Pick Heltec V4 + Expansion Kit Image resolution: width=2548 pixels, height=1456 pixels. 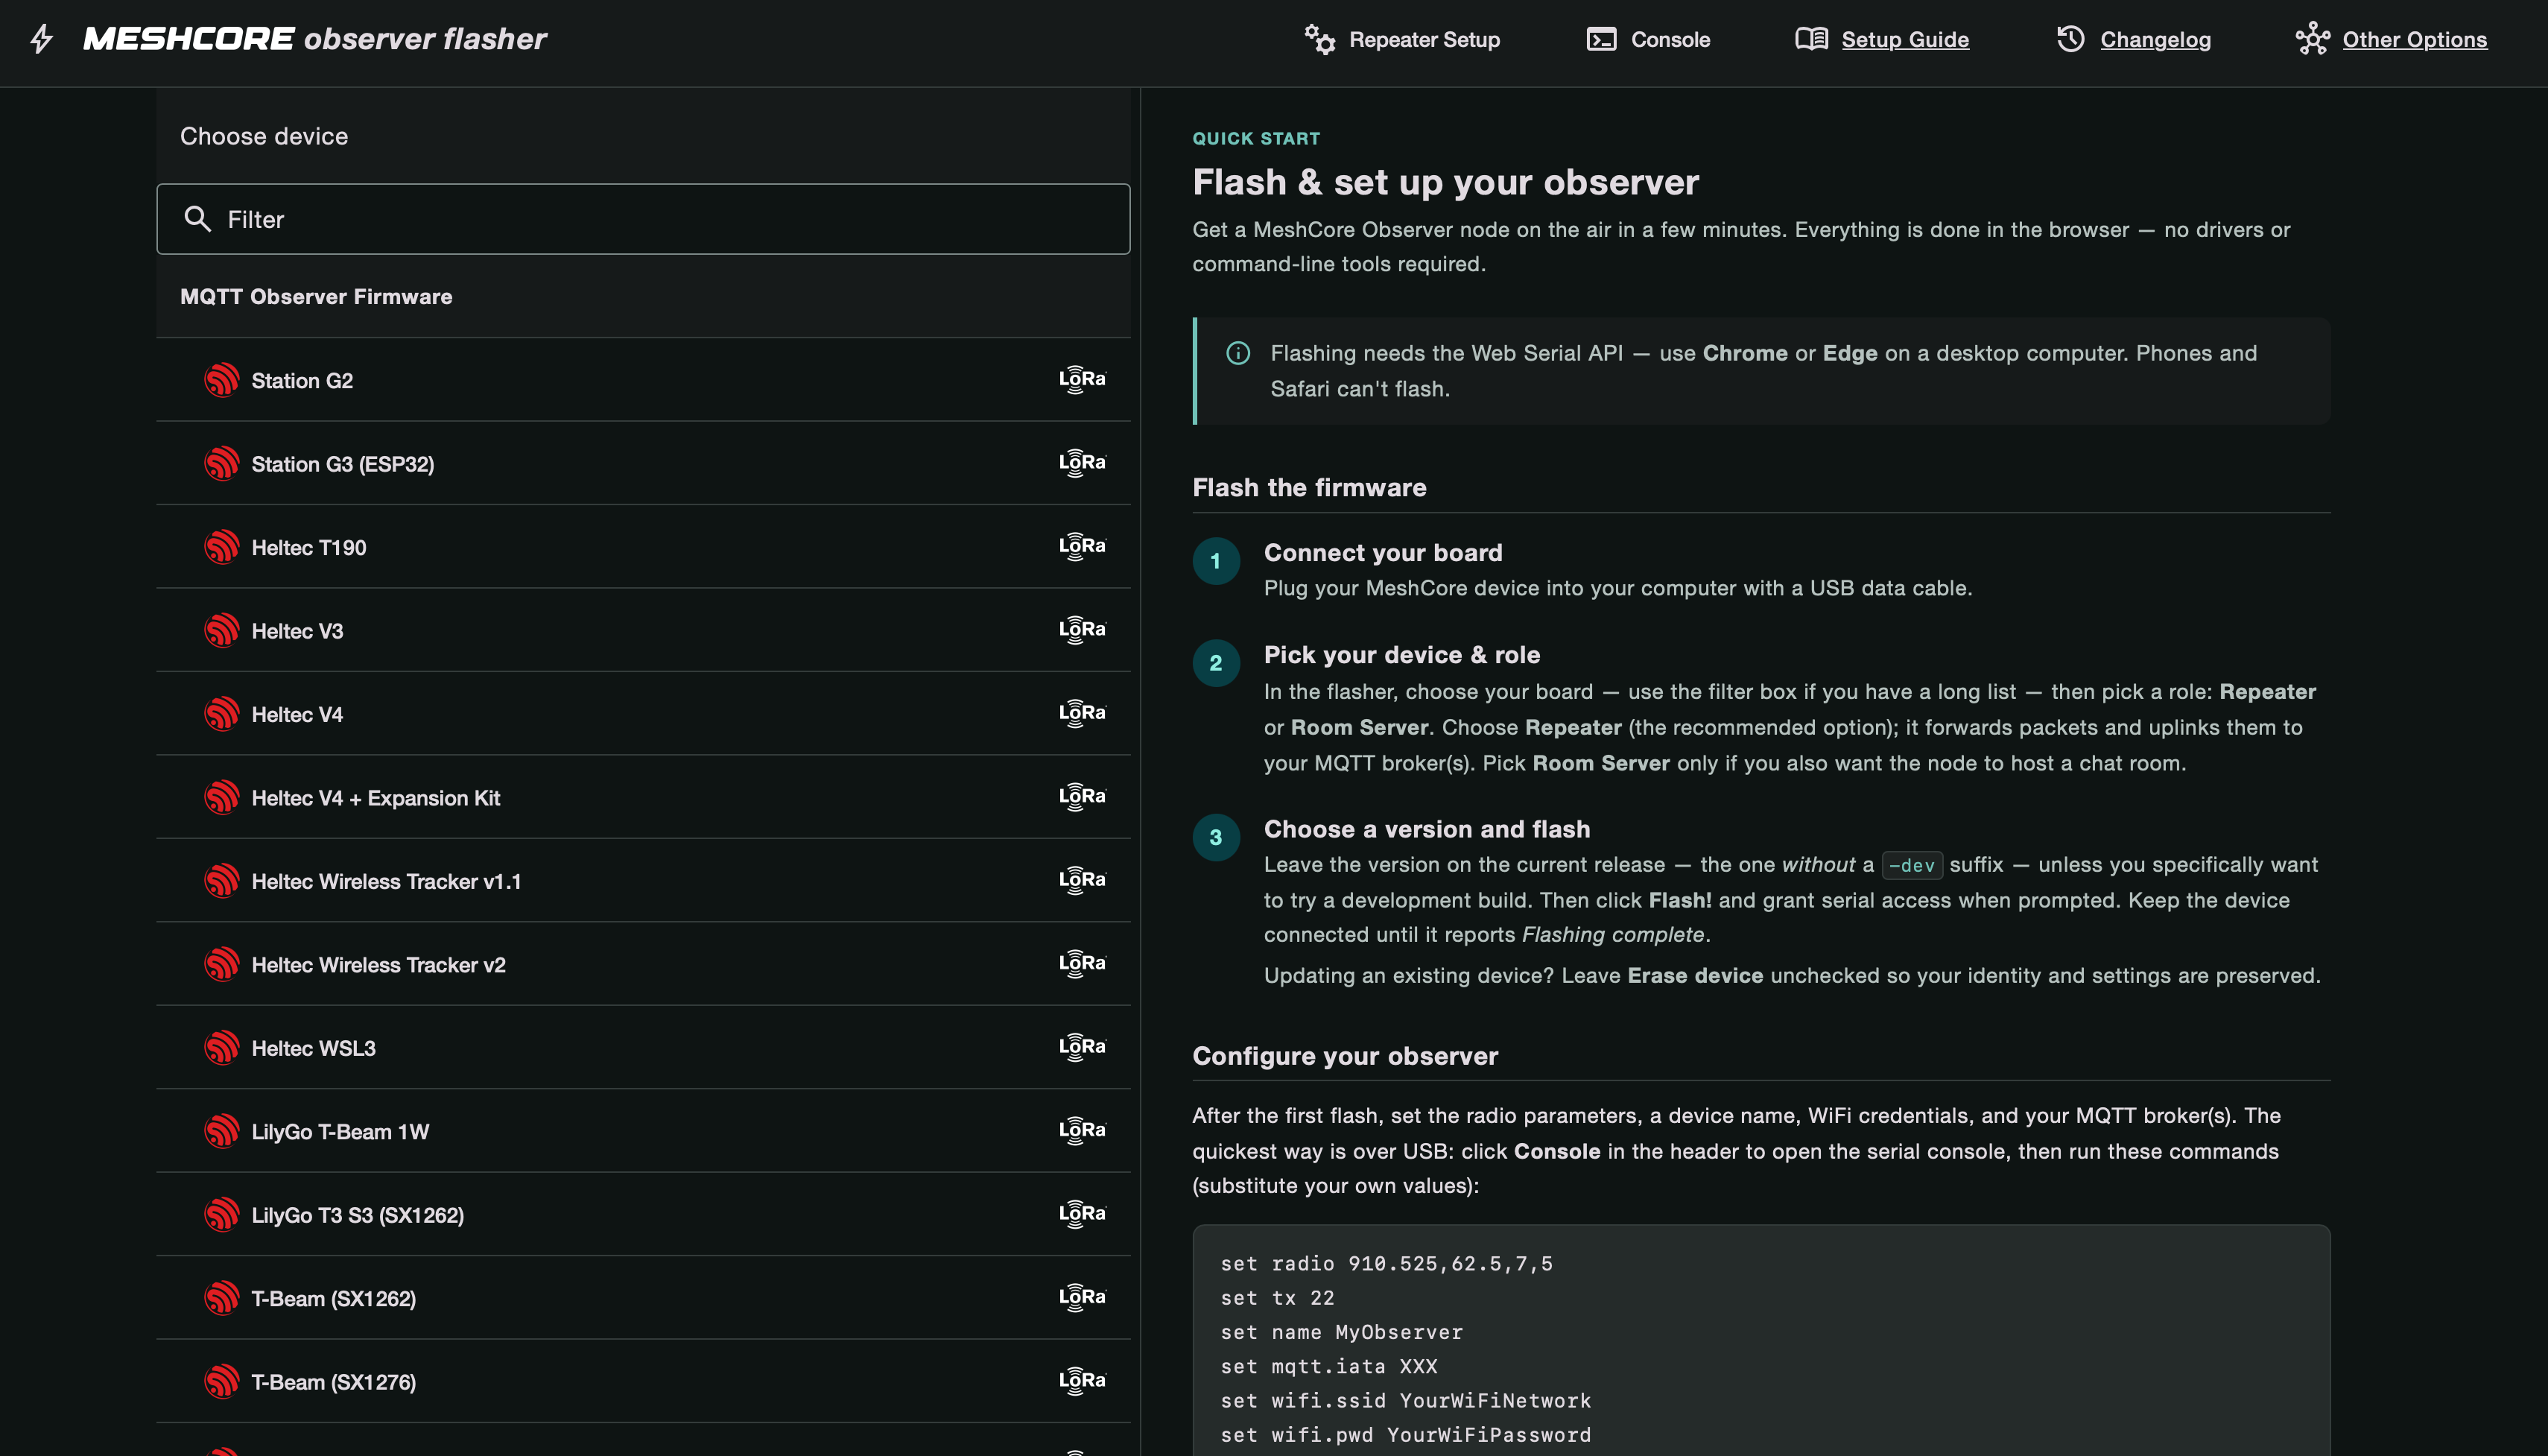(644, 797)
